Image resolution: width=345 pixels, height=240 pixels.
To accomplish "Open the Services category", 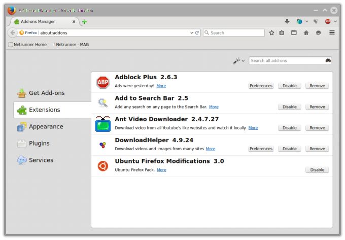I will coord(35,160).
